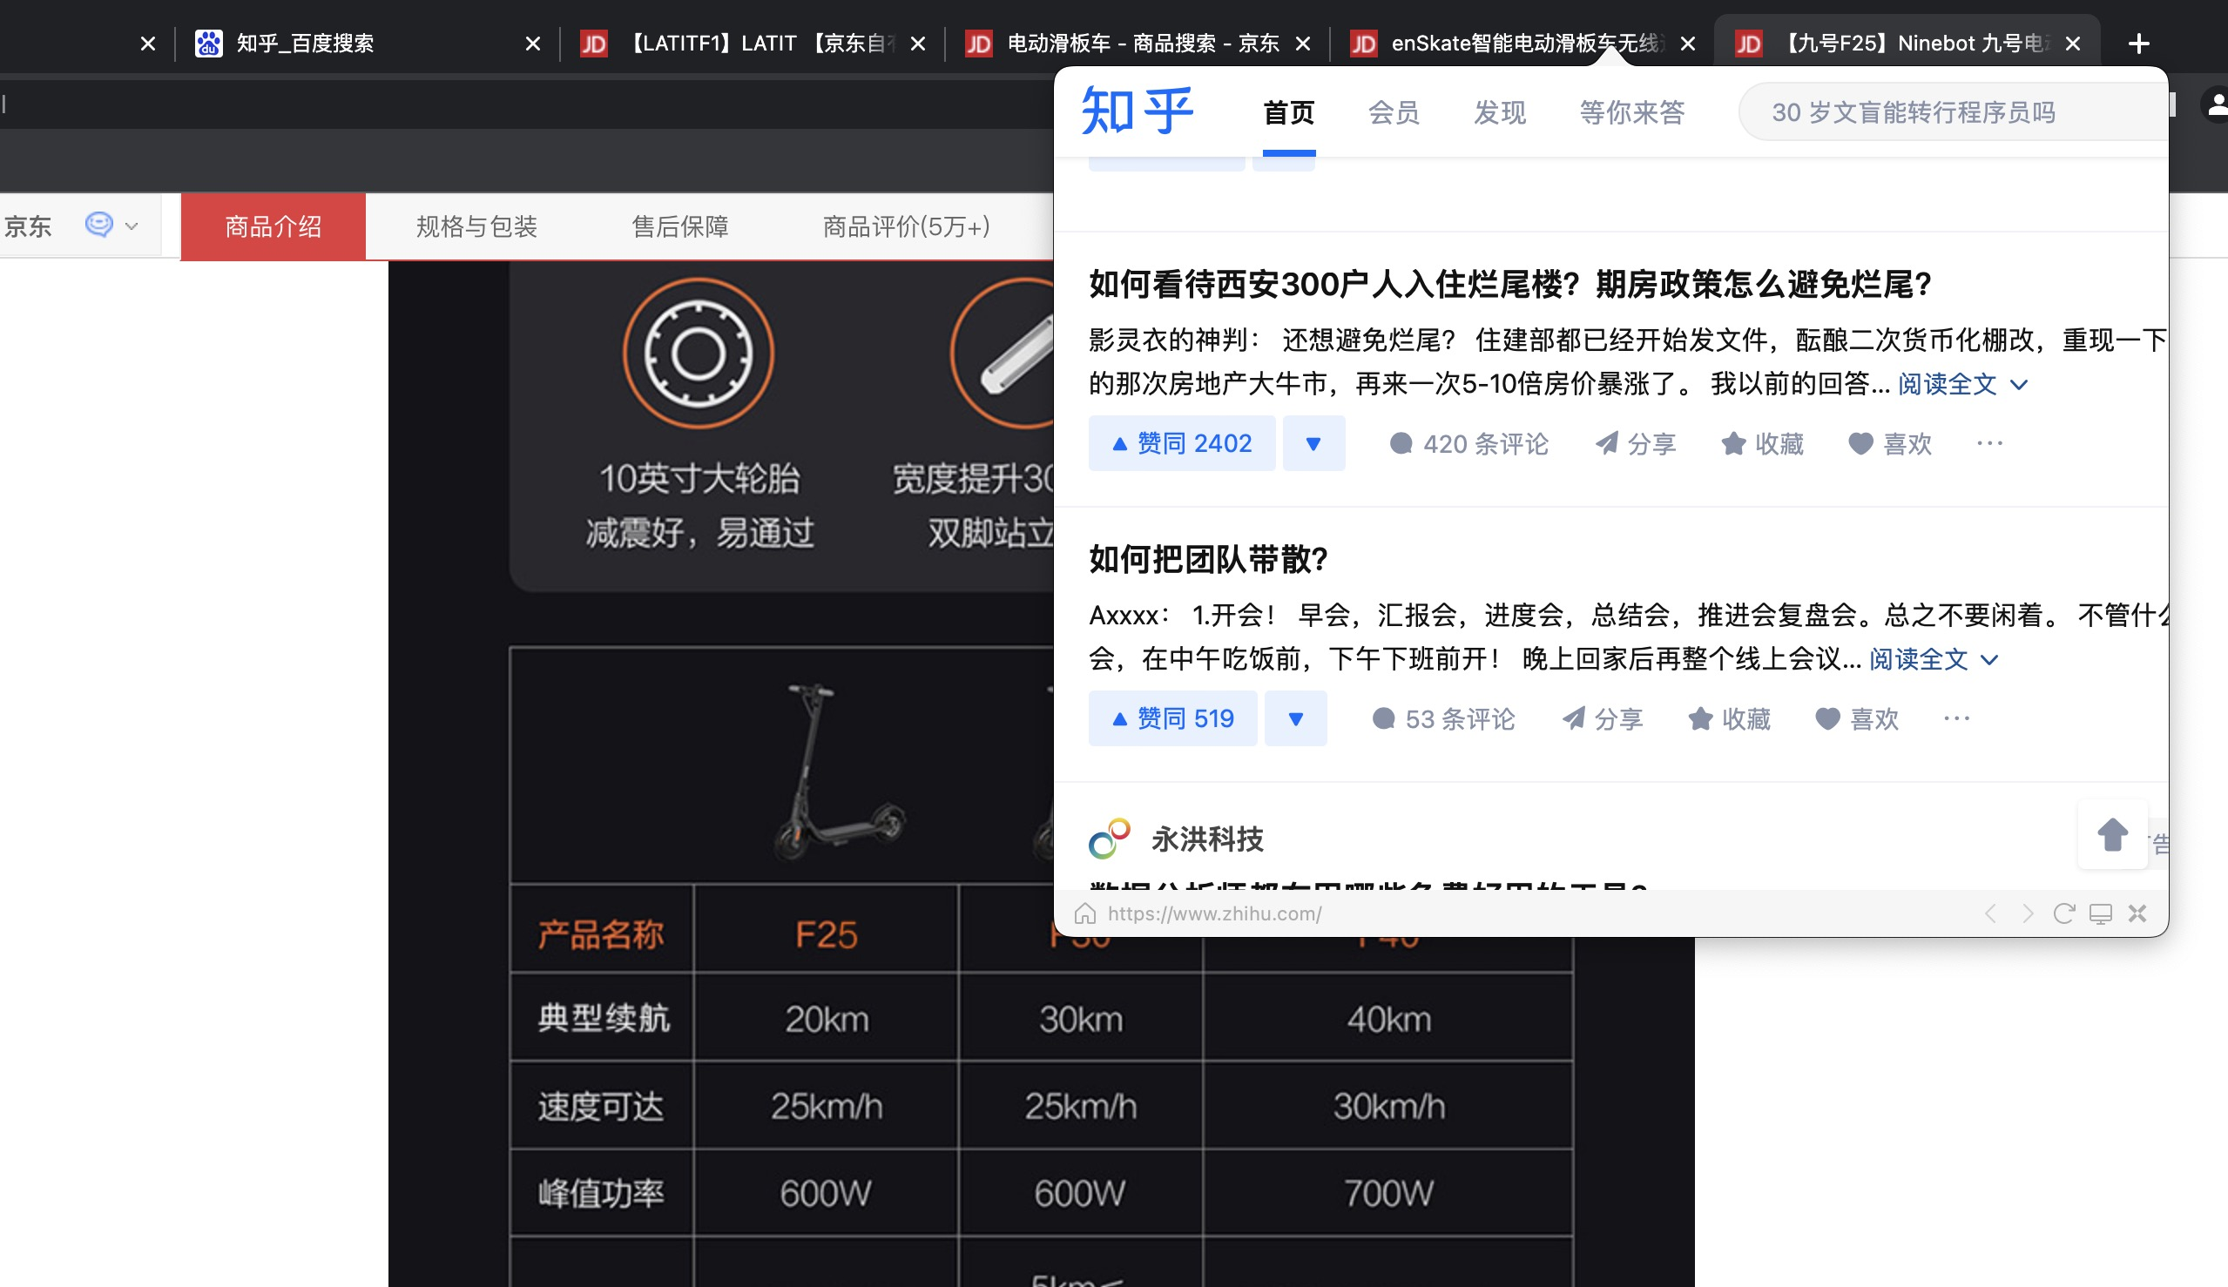Select JD 规格与包装 tab

476,226
